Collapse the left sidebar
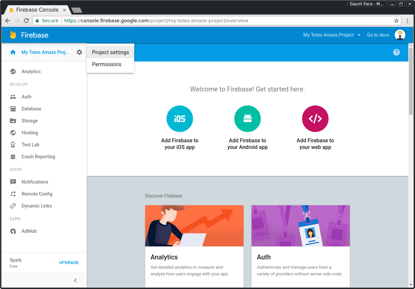 75,280
